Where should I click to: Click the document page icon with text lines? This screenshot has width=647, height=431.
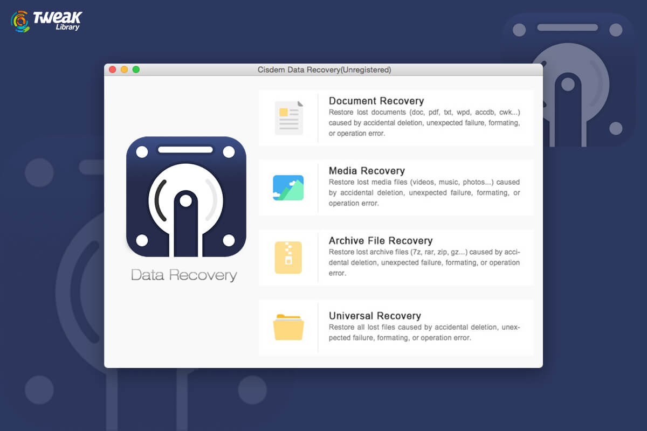coord(289,117)
